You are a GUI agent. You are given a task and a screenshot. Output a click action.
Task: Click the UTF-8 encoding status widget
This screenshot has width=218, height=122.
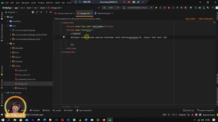174,115
